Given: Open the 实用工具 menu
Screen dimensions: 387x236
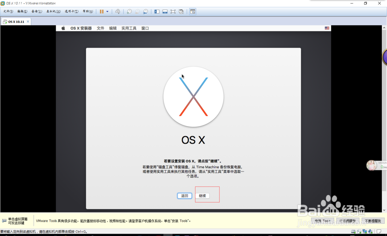Looking at the screenshot, I should [129, 28].
